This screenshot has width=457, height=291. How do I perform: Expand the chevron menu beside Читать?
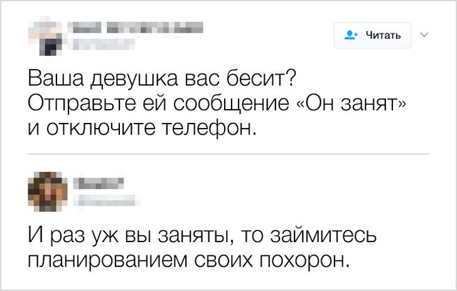(x=422, y=34)
